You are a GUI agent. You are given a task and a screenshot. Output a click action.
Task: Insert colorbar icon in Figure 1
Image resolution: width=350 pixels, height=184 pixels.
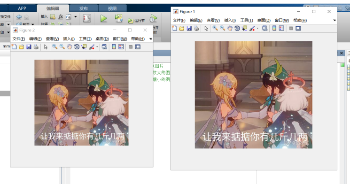(274, 28)
